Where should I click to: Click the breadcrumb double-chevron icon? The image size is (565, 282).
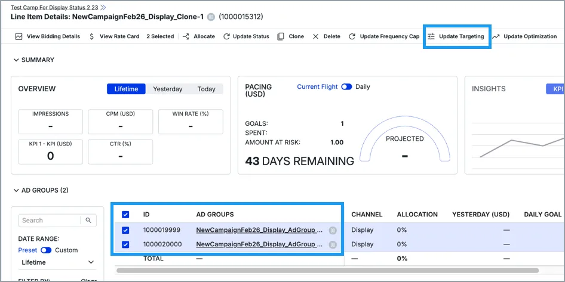click(103, 7)
